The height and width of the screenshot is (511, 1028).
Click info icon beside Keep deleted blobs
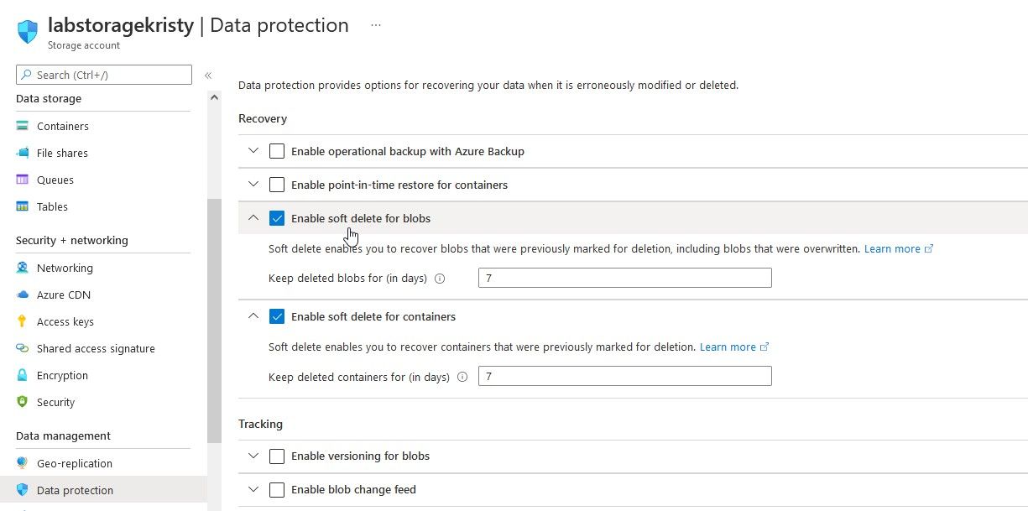click(440, 279)
